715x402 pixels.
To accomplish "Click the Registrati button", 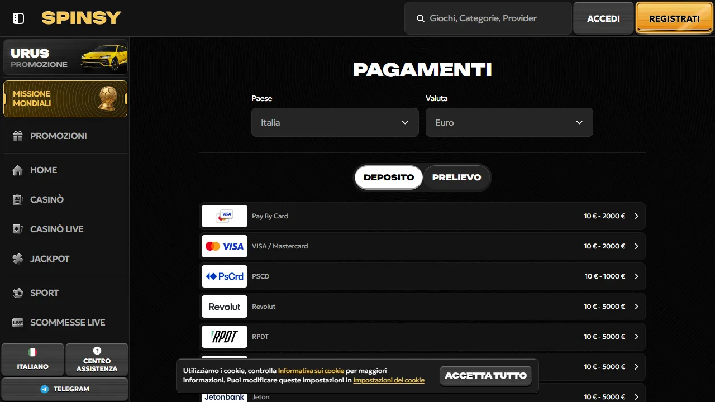I will pyautogui.click(x=674, y=18).
